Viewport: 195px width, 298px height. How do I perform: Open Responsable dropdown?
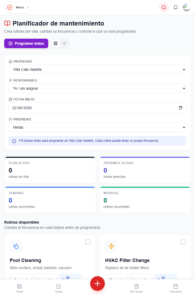(97, 88)
